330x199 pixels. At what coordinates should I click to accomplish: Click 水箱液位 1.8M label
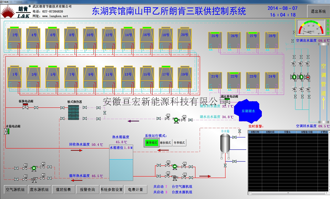coord(121,148)
